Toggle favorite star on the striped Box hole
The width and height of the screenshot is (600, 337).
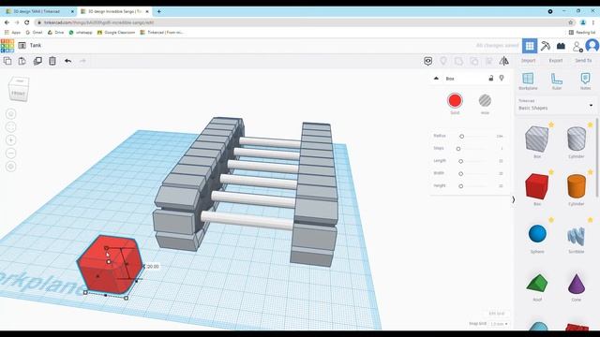(x=551, y=125)
